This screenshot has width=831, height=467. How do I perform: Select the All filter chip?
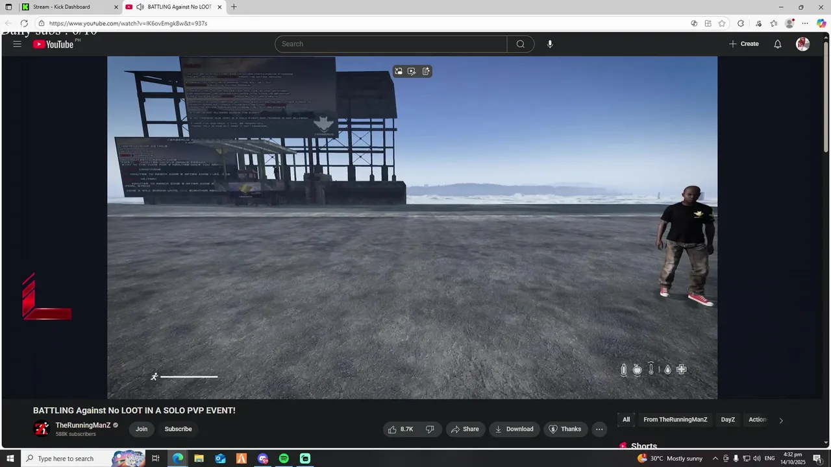(626, 420)
